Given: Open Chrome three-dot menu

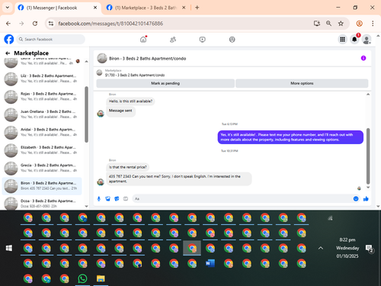Looking at the screenshot, I should coord(373,24).
